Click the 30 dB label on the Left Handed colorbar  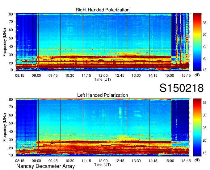coord(204,115)
